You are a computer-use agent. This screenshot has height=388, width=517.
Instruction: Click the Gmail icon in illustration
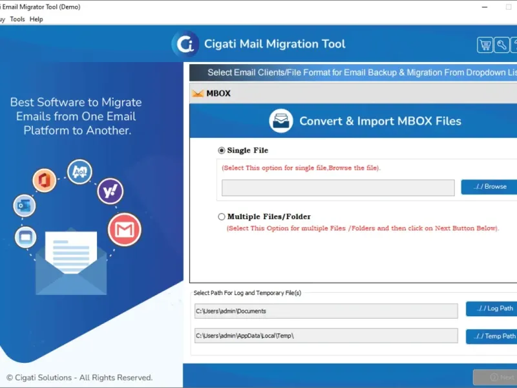125,230
